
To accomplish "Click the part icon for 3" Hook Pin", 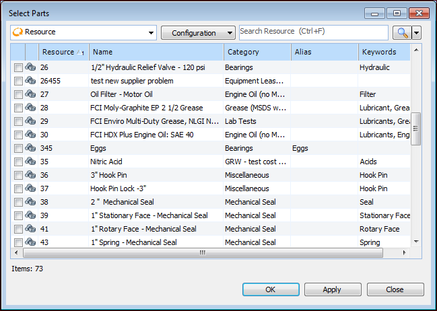I will pyautogui.click(x=30, y=175).
